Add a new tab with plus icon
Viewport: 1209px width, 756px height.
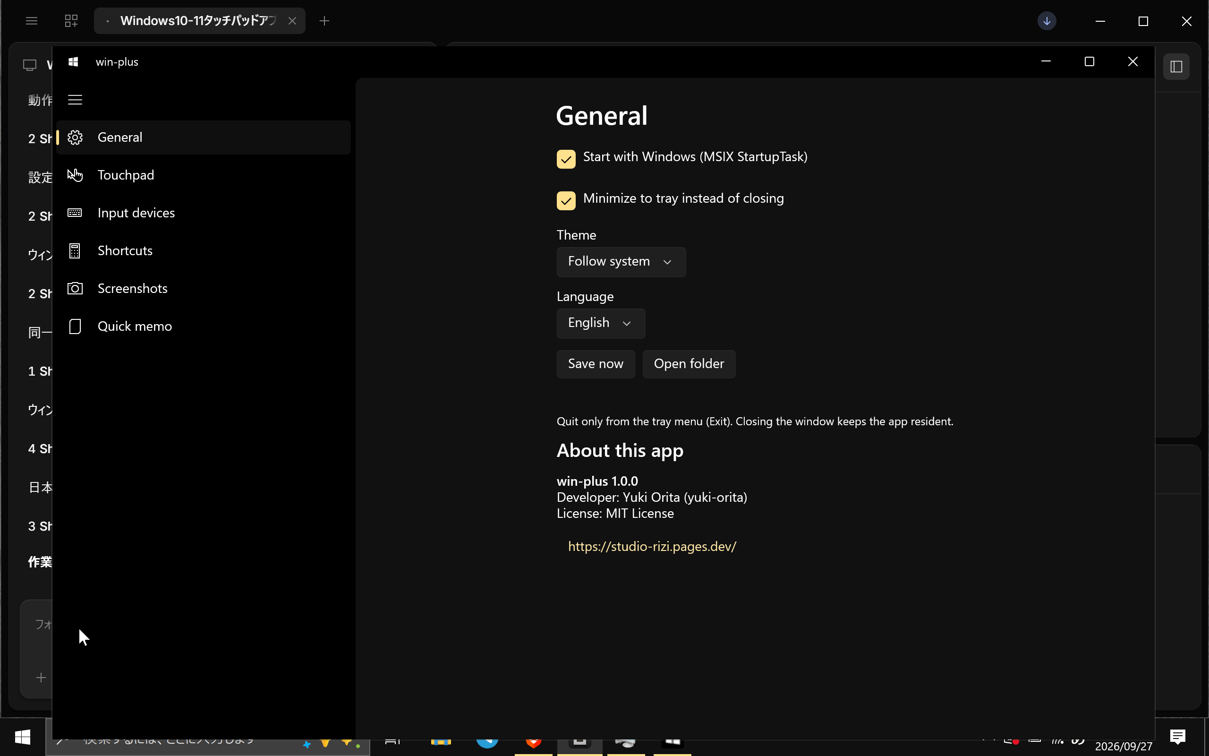(324, 20)
